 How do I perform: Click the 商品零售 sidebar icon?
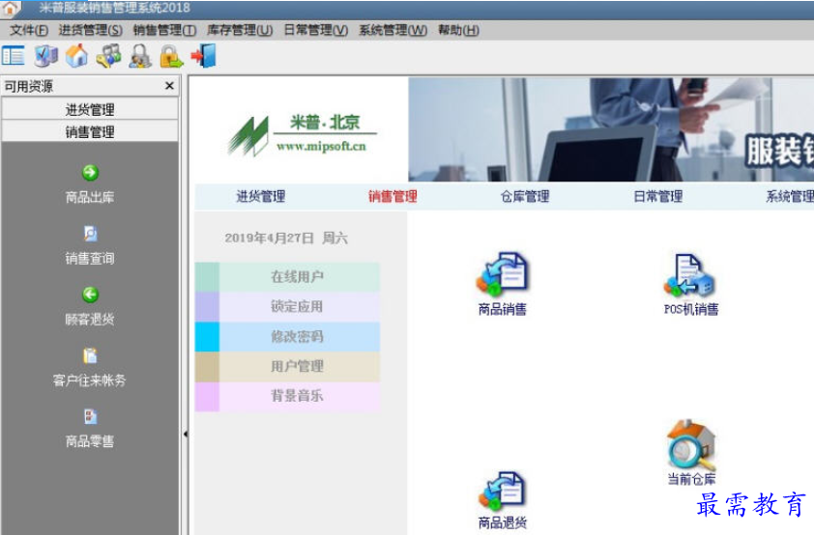coord(90,416)
